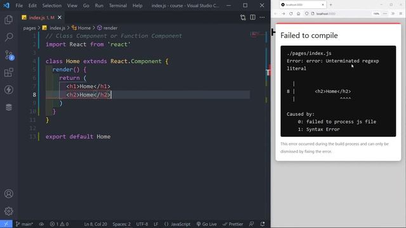
Task: Change file encoding UTF-8
Action: pyautogui.click(x=142, y=224)
